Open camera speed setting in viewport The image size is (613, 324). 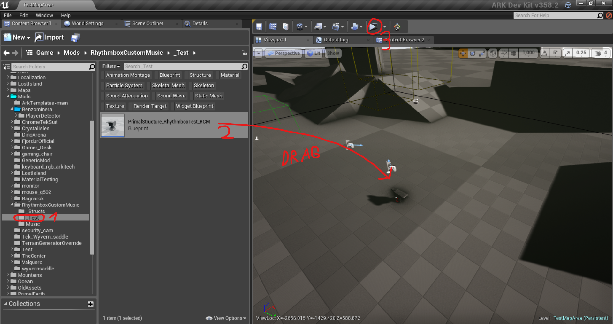point(601,53)
